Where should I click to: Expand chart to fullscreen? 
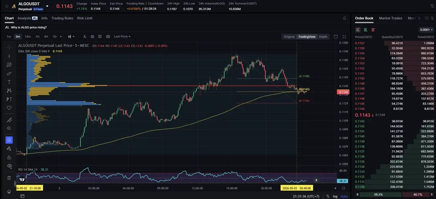tap(344, 36)
